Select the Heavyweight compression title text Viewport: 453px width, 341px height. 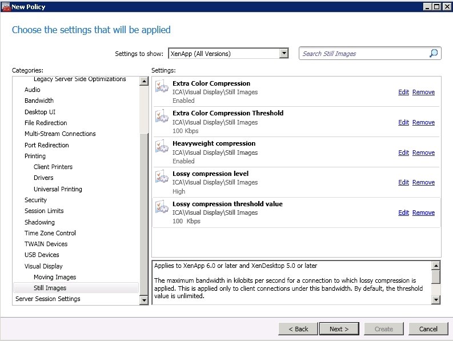(x=214, y=143)
